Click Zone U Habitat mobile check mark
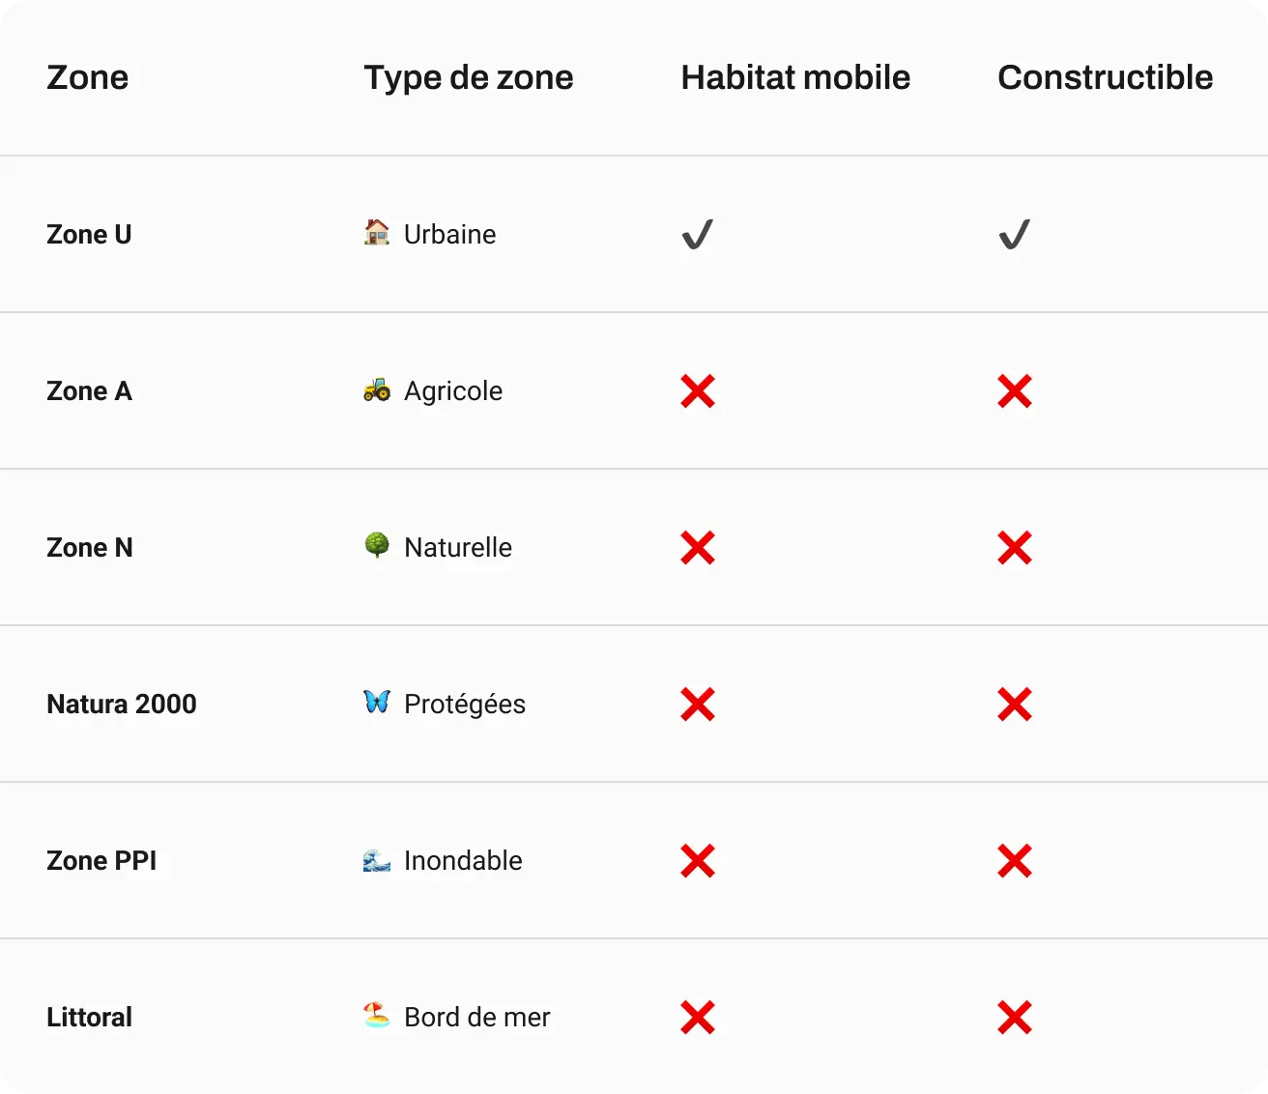1268x1094 pixels. click(697, 235)
